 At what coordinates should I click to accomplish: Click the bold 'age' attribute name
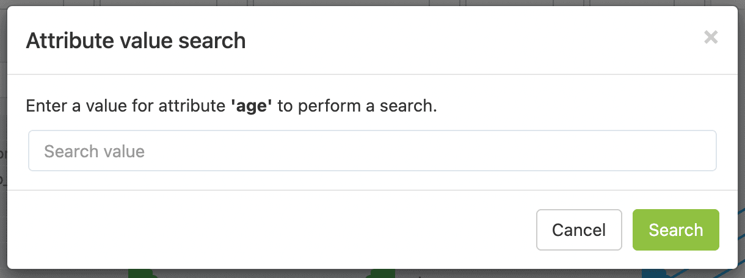click(x=252, y=106)
